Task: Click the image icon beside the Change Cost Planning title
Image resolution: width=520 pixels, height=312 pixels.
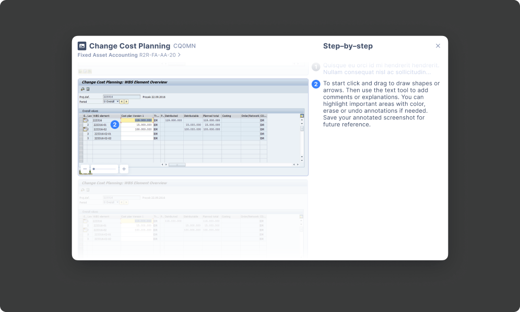Action: pos(81,46)
